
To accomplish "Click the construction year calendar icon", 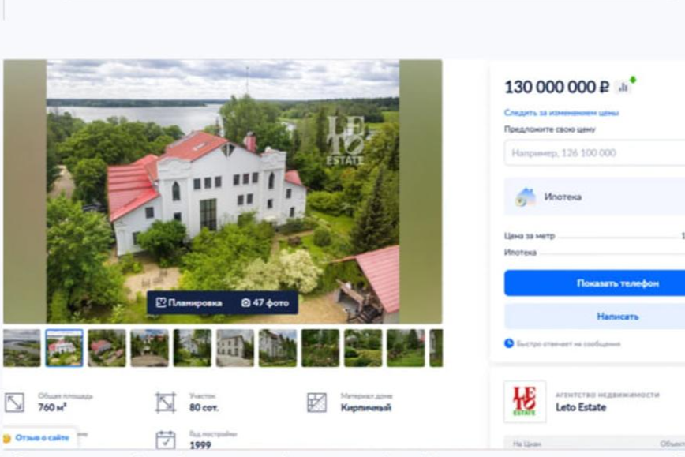I will pyautogui.click(x=166, y=440).
